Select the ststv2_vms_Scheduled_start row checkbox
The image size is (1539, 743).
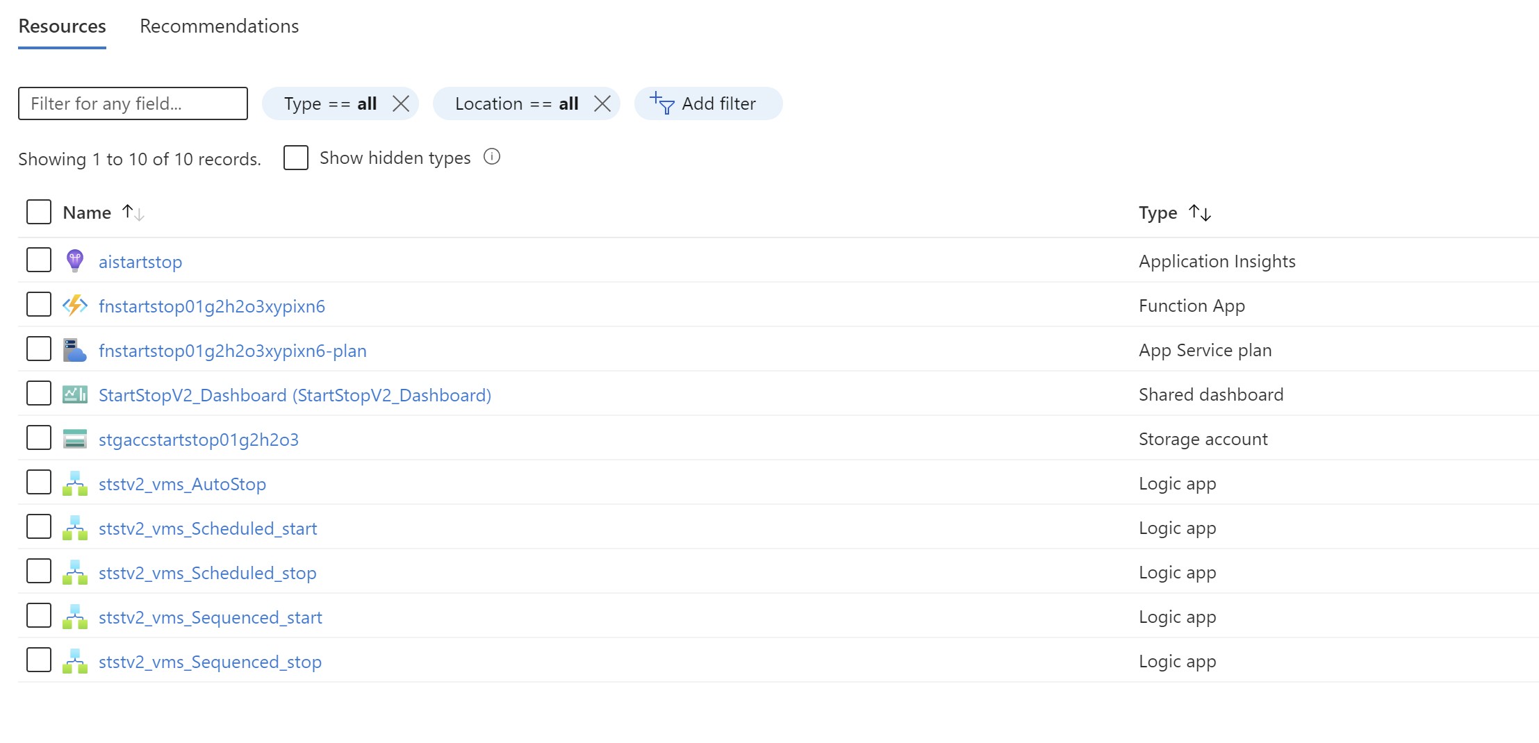click(39, 526)
